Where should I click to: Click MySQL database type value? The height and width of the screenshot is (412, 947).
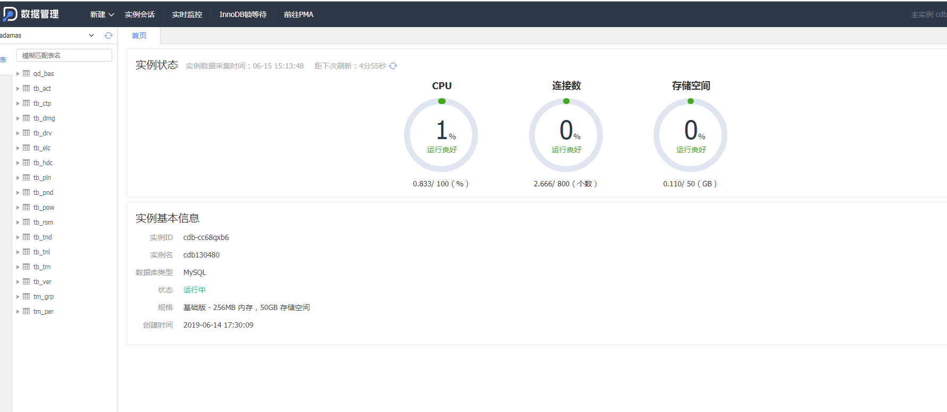(x=195, y=272)
